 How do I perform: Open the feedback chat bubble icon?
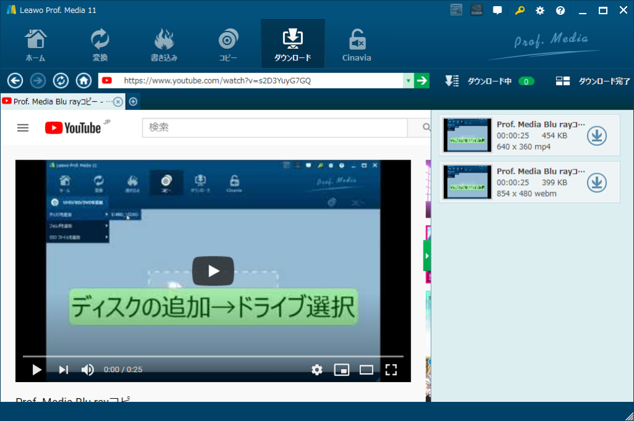[x=497, y=11]
